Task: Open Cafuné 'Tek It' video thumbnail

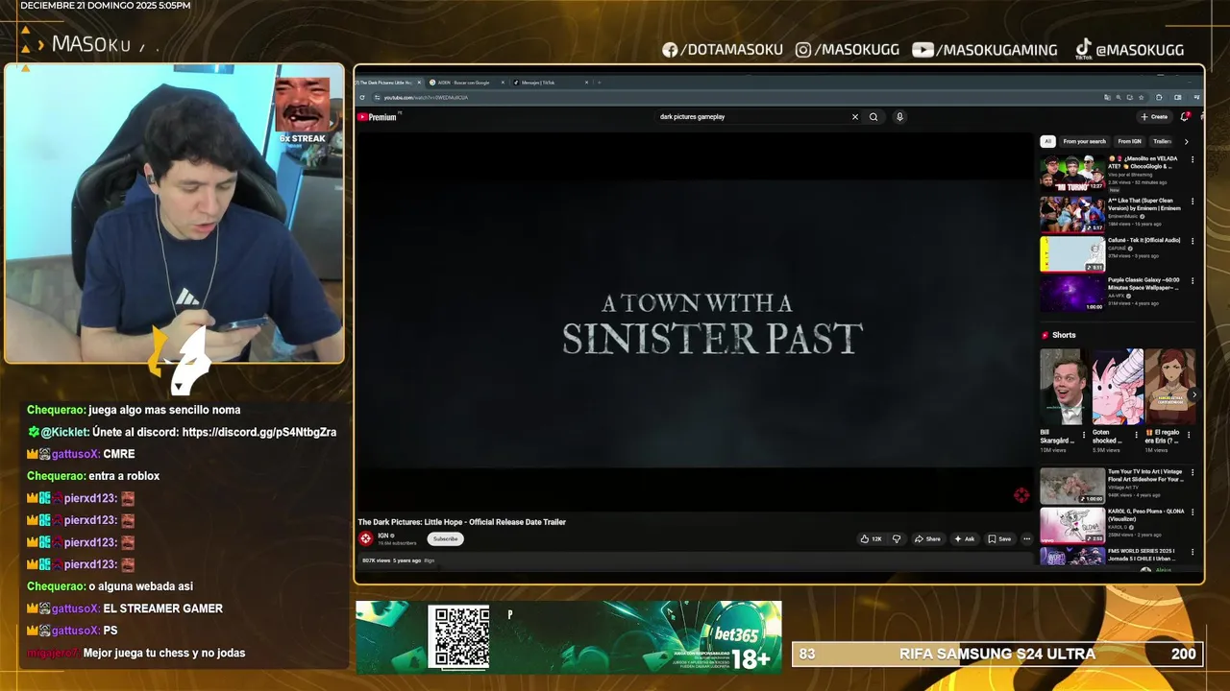Action: click(x=1071, y=253)
